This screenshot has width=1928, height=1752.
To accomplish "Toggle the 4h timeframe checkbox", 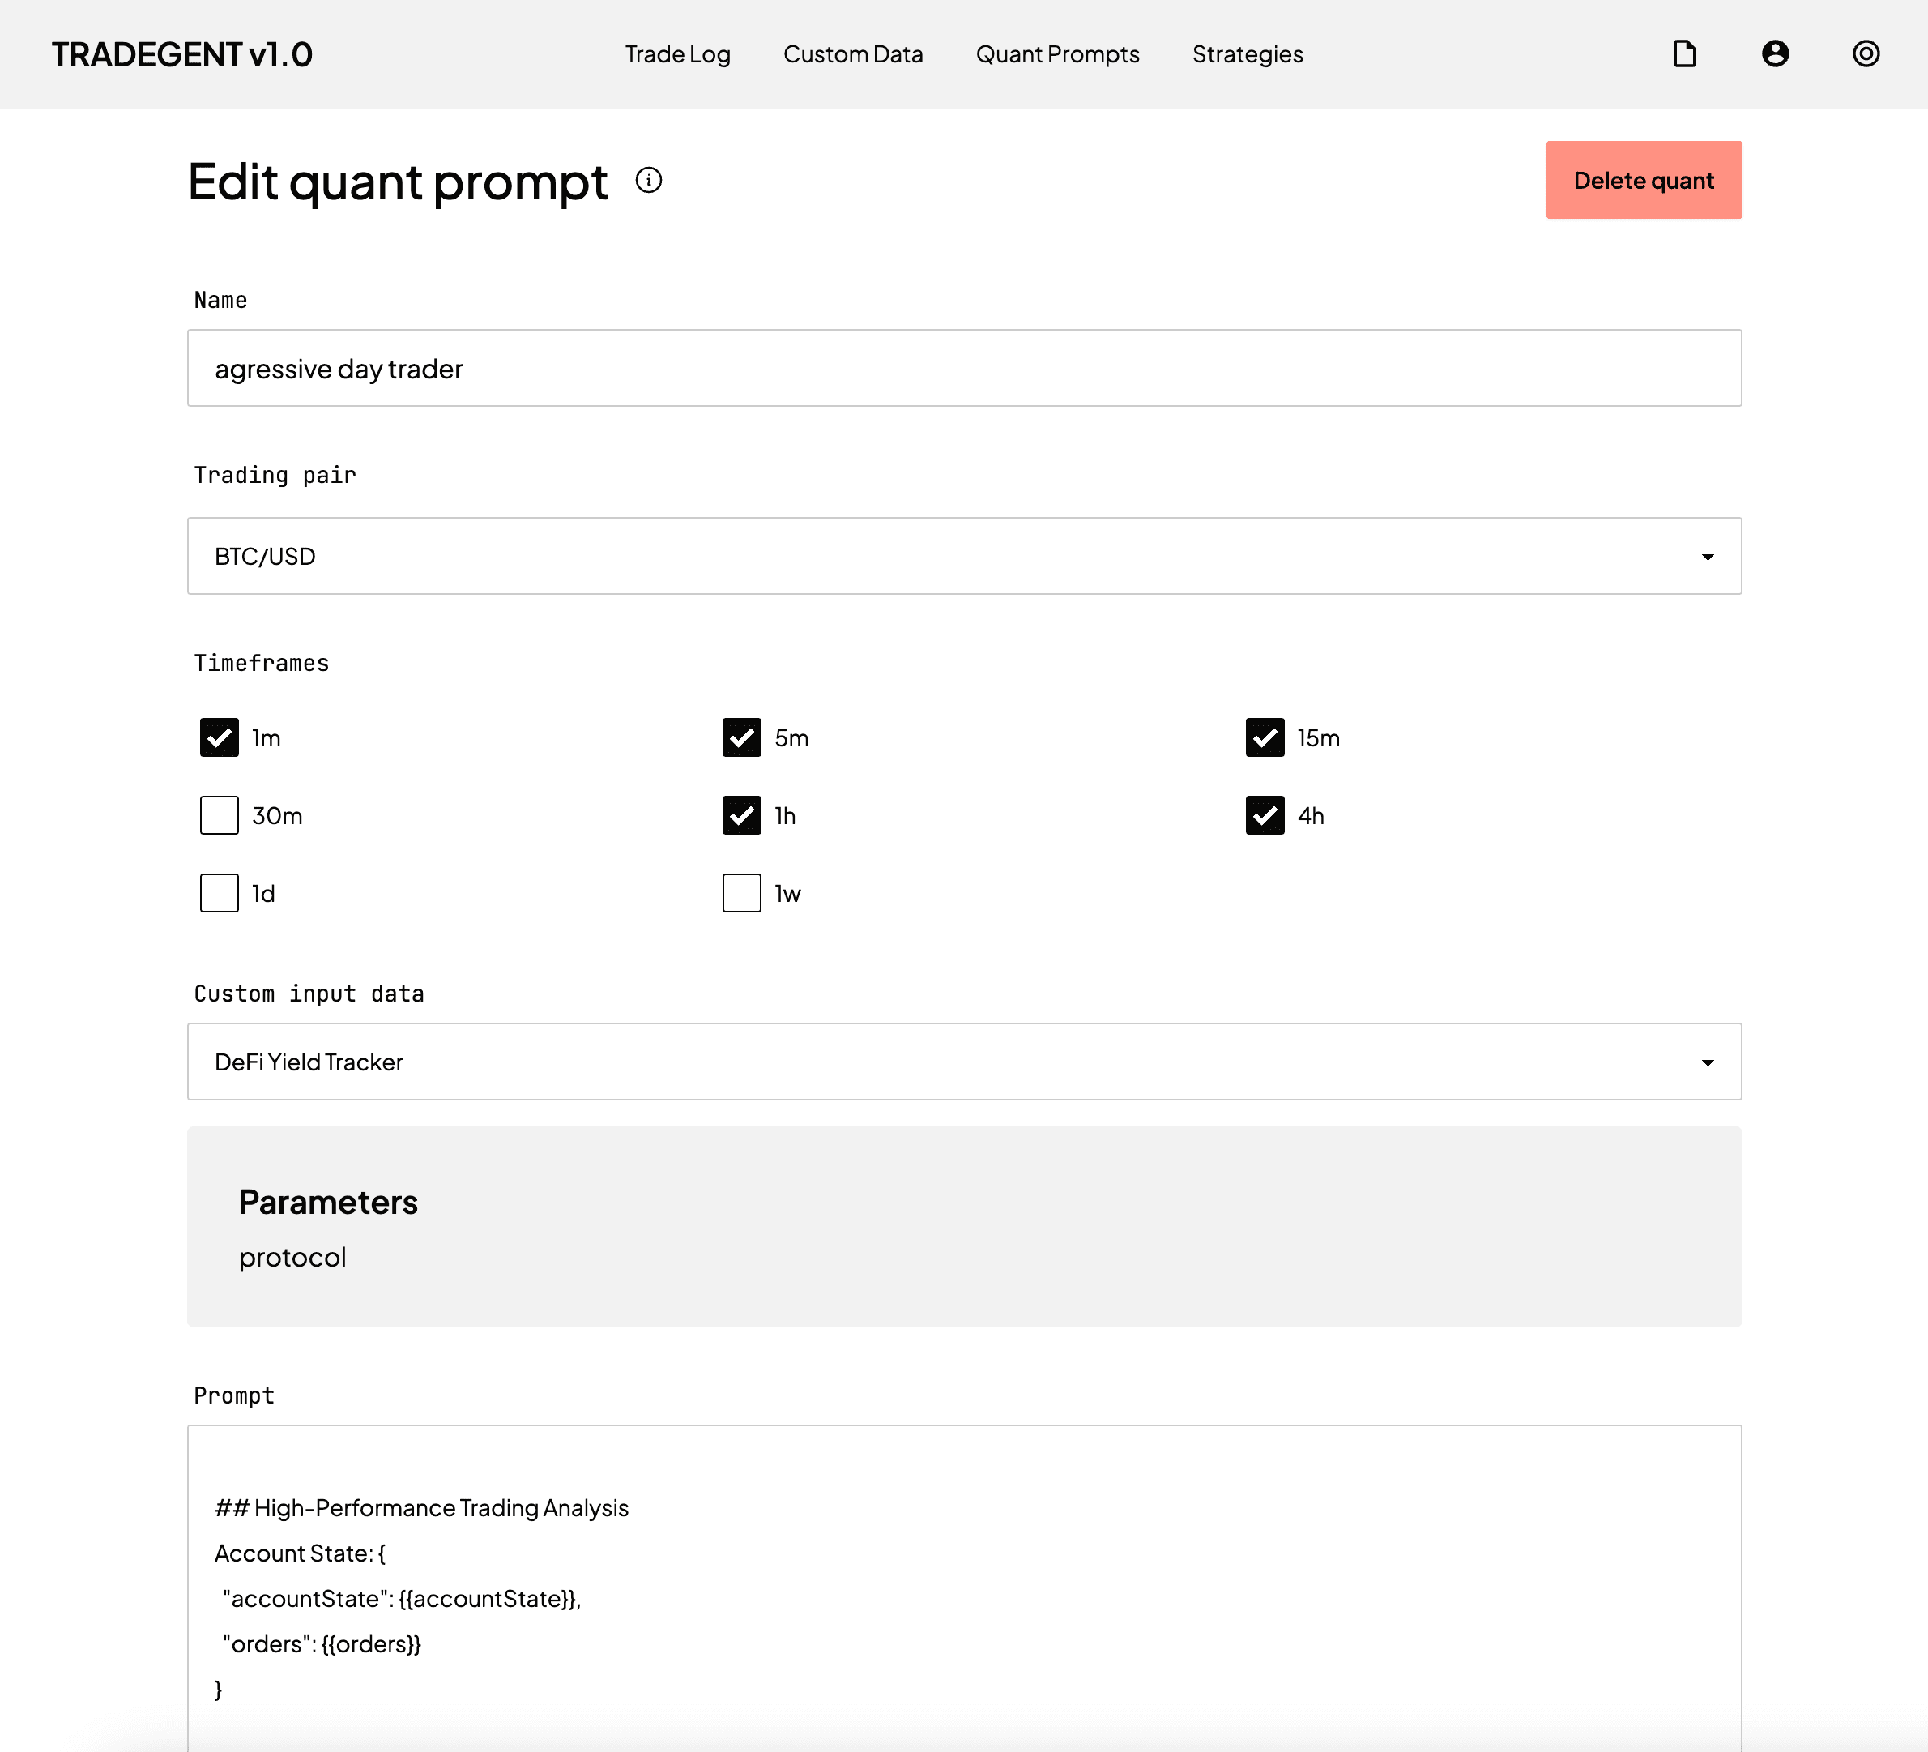I will coord(1265,815).
